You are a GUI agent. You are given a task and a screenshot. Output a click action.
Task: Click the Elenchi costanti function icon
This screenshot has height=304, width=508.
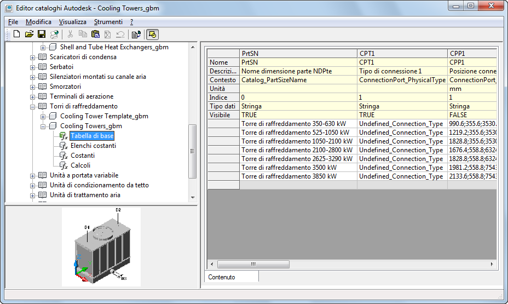pyautogui.click(x=64, y=146)
